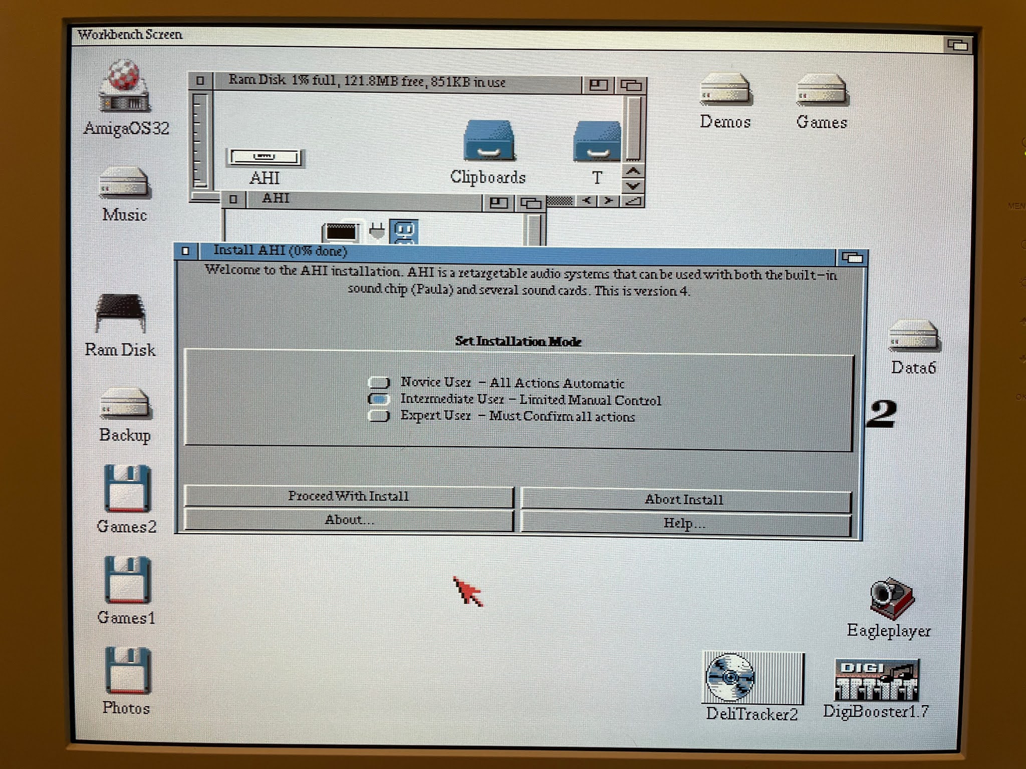Select the Photos floppy disk icon
1026x769 pixels.
pos(127,671)
